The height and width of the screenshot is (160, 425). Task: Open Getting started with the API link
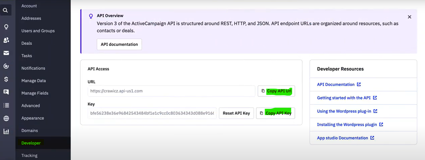coord(344,98)
